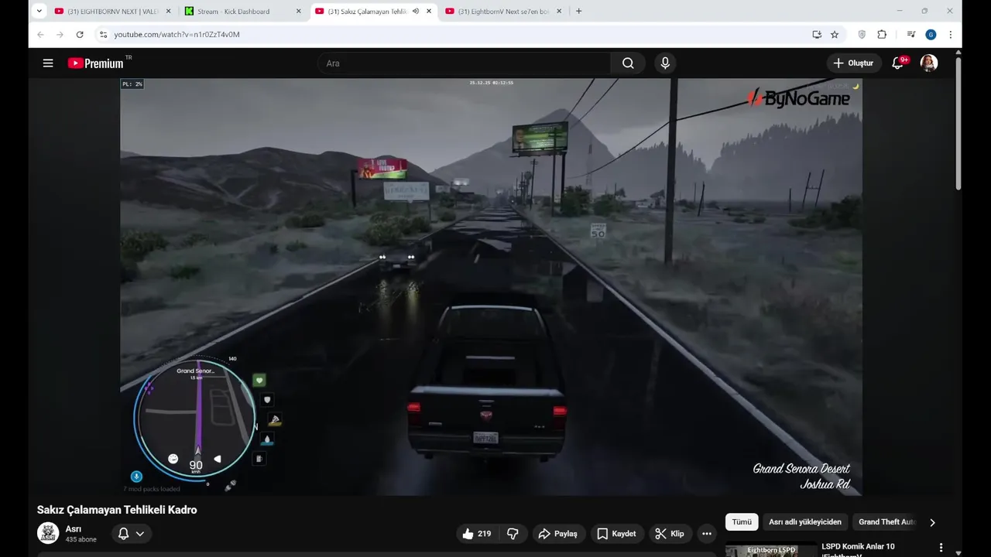The width and height of the screenshot is (991, 557).
Task: Open the account avatar menu
Action: (x=929, y=63)
